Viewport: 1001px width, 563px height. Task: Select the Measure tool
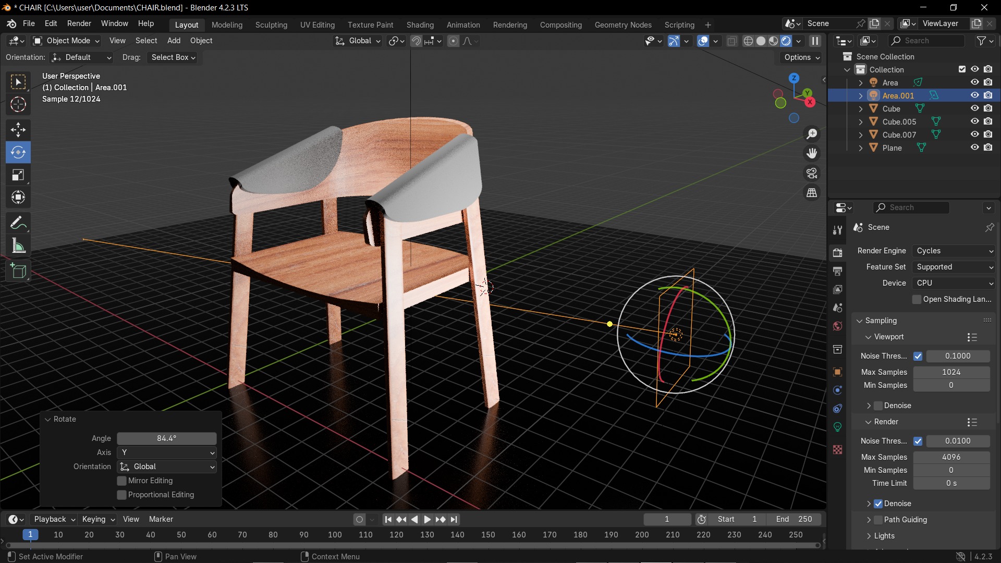tap(18, 246)
